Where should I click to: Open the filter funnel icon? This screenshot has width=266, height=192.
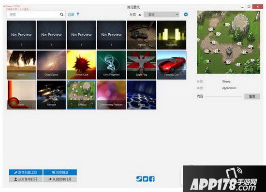(78, 14)
